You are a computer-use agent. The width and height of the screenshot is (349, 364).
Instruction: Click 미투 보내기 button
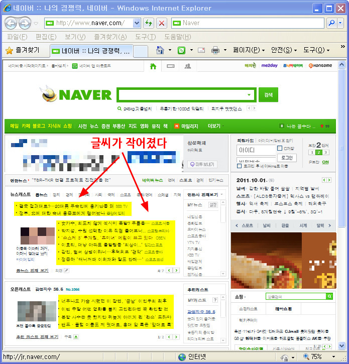click(202, 164)
